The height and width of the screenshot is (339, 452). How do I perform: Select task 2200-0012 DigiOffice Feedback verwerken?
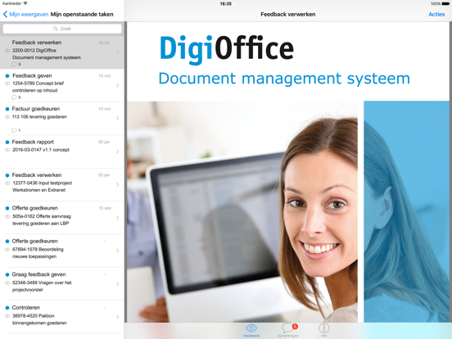[x=62, y=52]
